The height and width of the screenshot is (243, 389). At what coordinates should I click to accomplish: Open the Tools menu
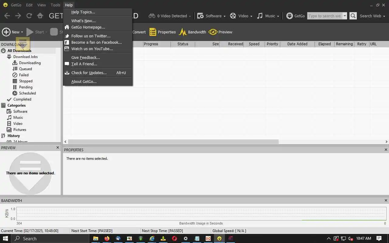[55, 5]
